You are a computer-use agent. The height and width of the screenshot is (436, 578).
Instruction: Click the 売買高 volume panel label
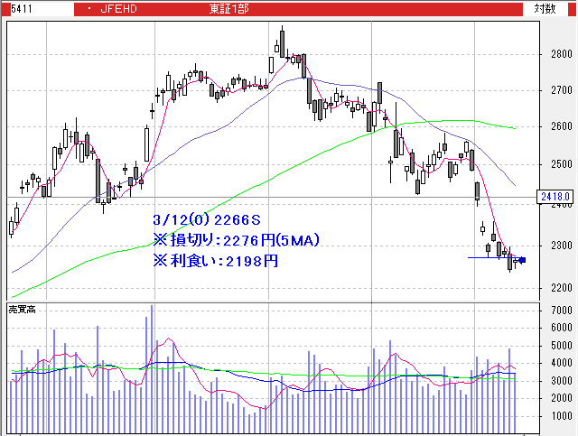click(23, 309)
